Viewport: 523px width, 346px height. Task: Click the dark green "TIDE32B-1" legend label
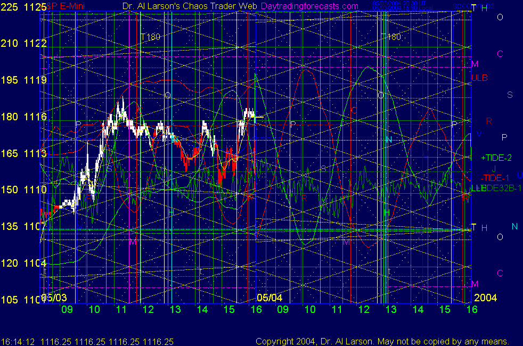pyautogui.click(x=500, y=188)
